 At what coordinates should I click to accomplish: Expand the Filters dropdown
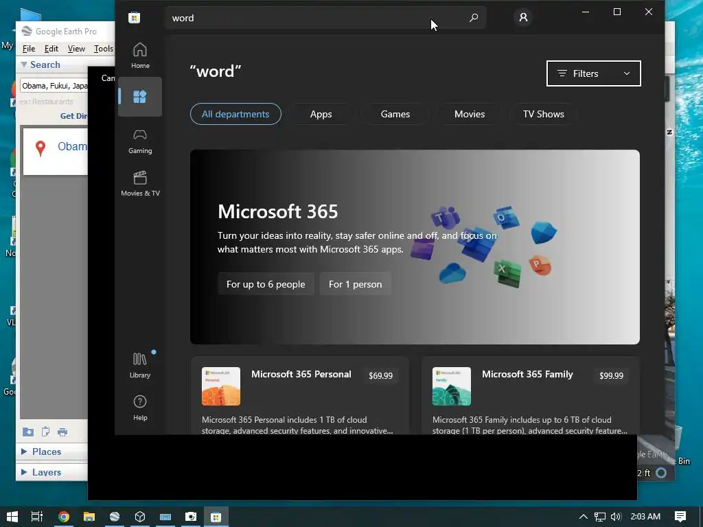[x=594, y=73]
